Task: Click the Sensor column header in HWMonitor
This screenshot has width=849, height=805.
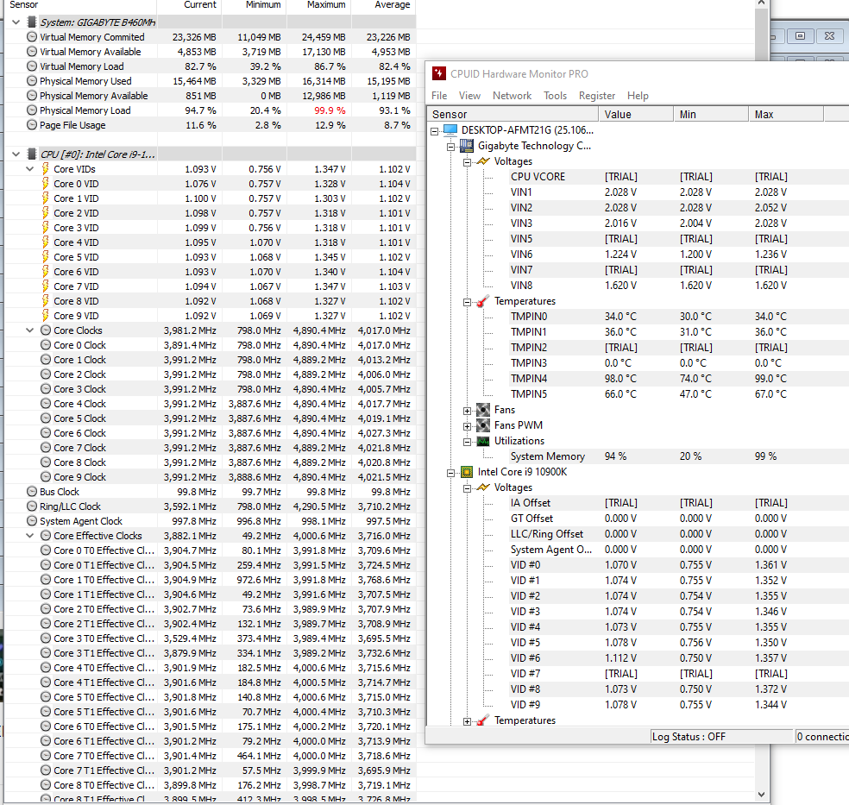Action: [513, 114]
